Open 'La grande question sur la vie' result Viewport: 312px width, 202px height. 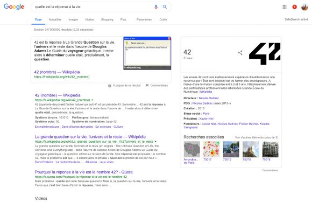tap(90, 137)
